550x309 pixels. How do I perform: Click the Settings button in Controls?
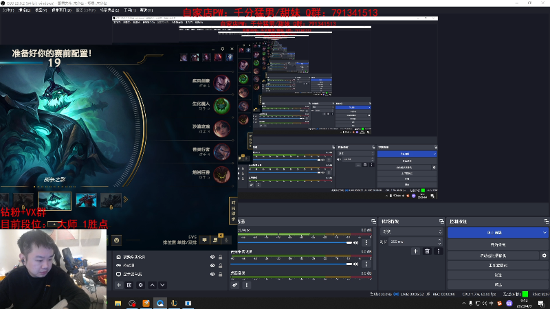(x=498, y=275)
